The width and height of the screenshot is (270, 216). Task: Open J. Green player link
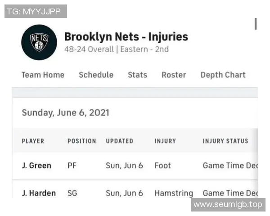coord(36,166)
